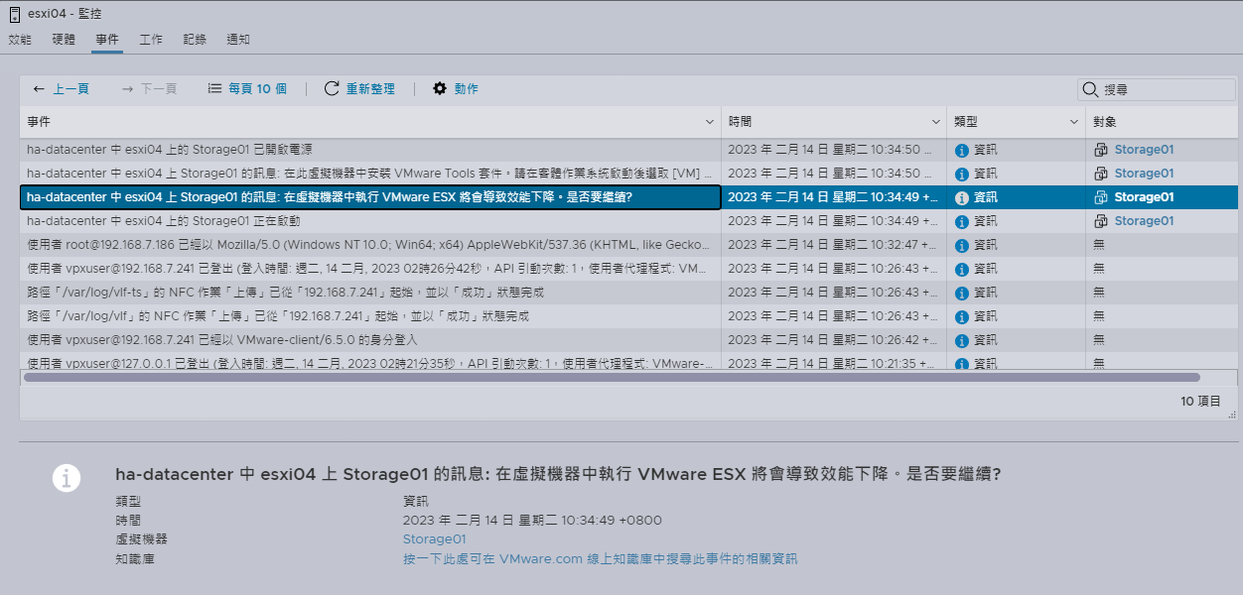
Task: Open the 事件 column header dropdown chevron
Action: (710, 122)
